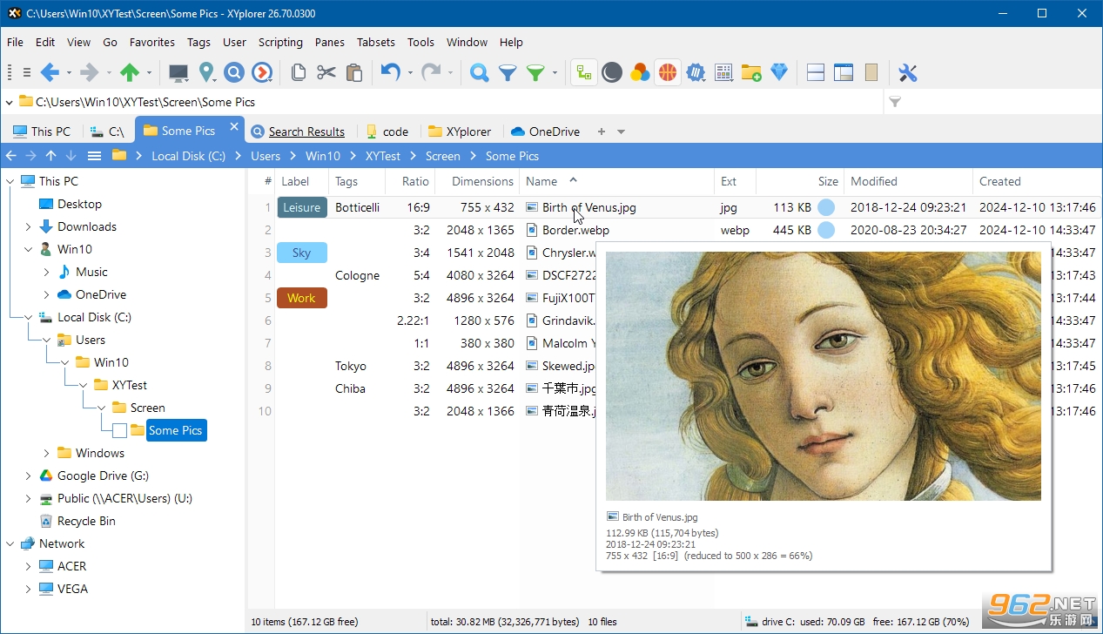Click the Redo arrow icon
1103x634 pixels.
click(x=430, y=72)
